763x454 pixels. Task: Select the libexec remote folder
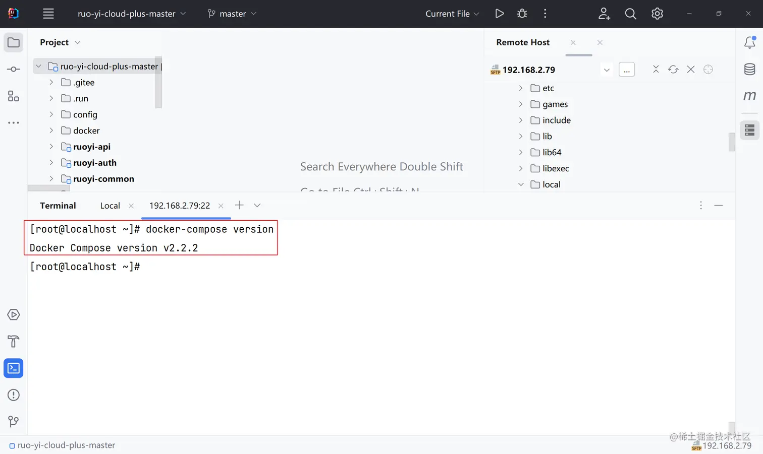click(x=556, y=169)
